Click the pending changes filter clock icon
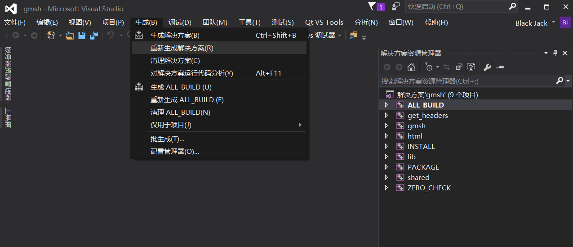 (429, 67)
